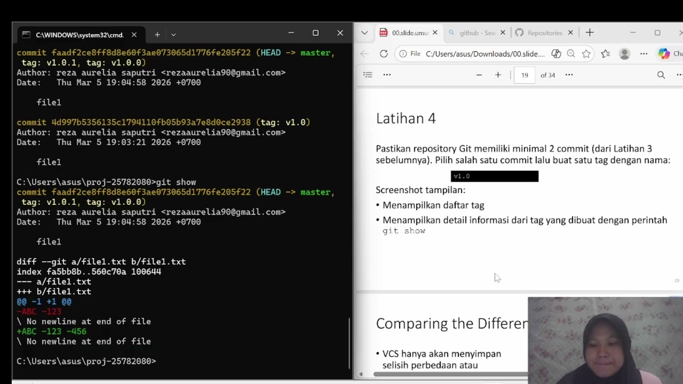683x384 pixels.
Task: Open a new terminal tab in cmd window
Action: pos(157,35)
